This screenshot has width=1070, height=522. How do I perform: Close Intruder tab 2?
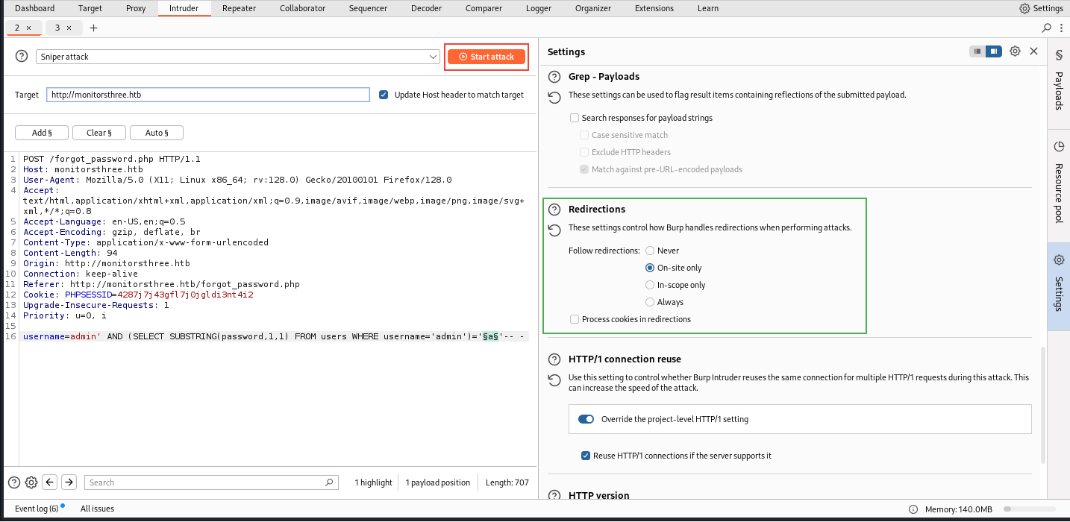(29, 28)
